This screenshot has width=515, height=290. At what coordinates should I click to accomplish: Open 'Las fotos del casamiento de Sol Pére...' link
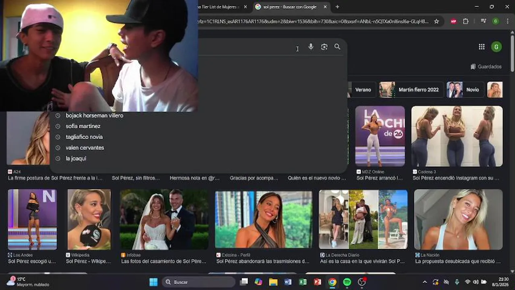click(x=164, y=261)
